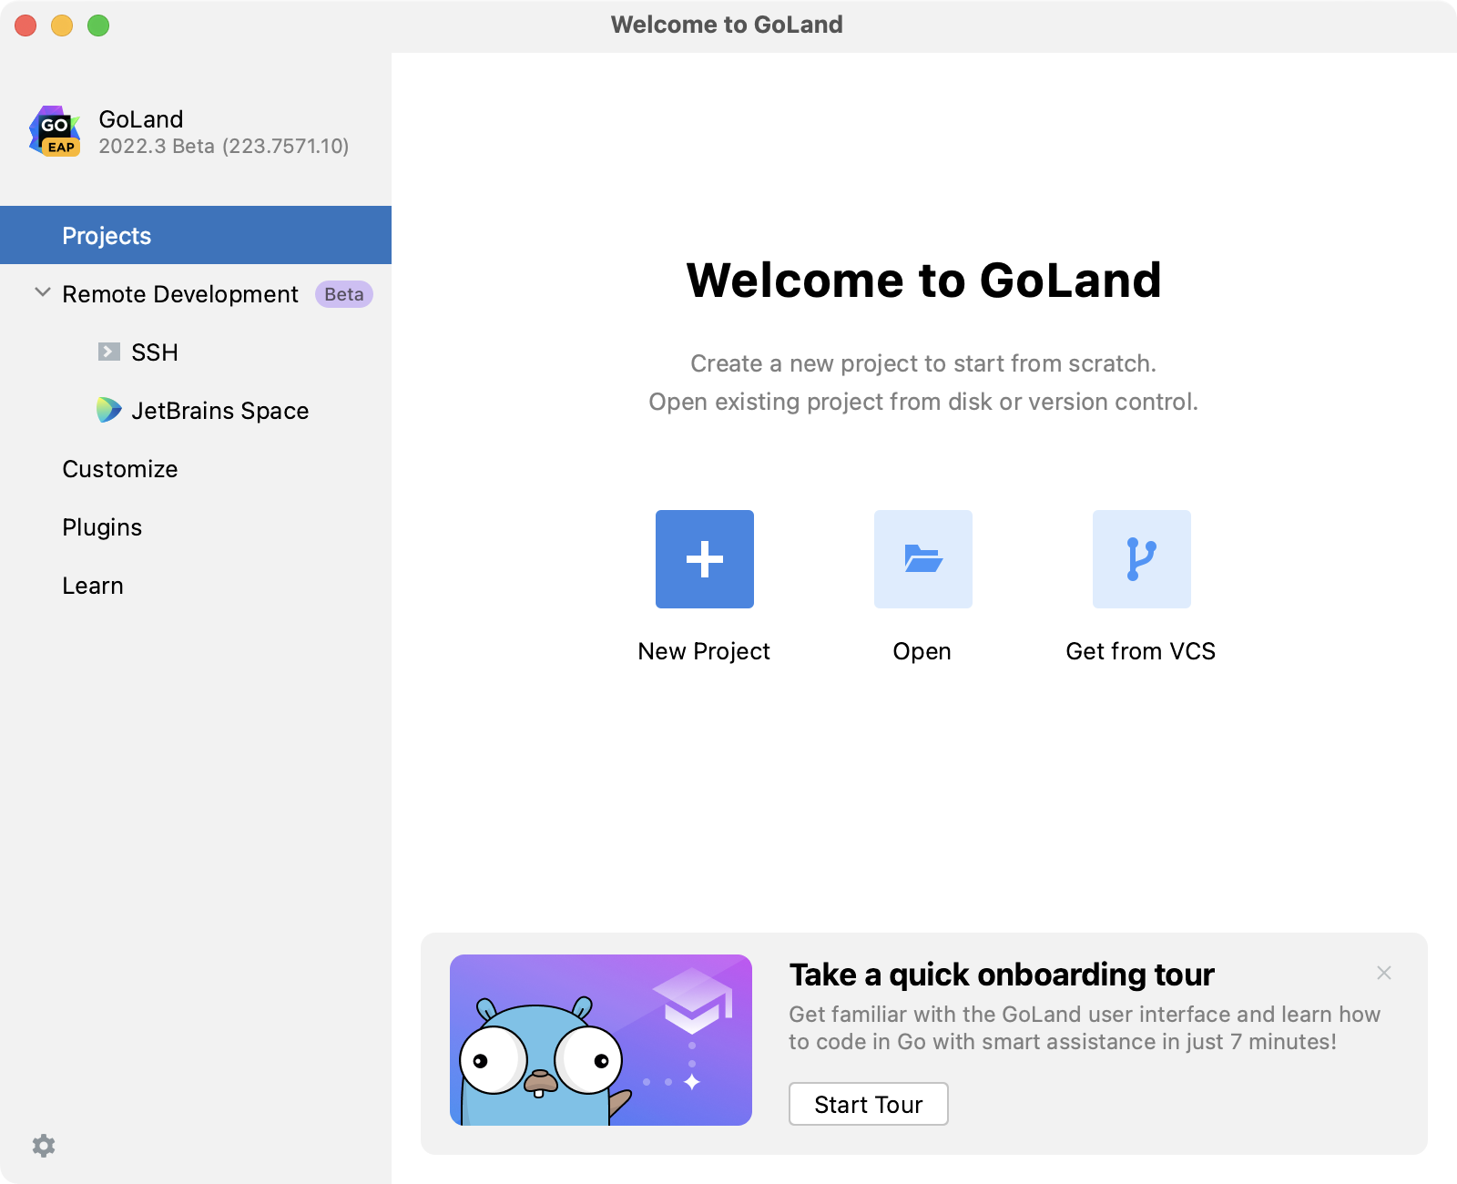Open the Customize tab
The width and height of the screenshot is (1457, 1184).
[x=196, y=468]
